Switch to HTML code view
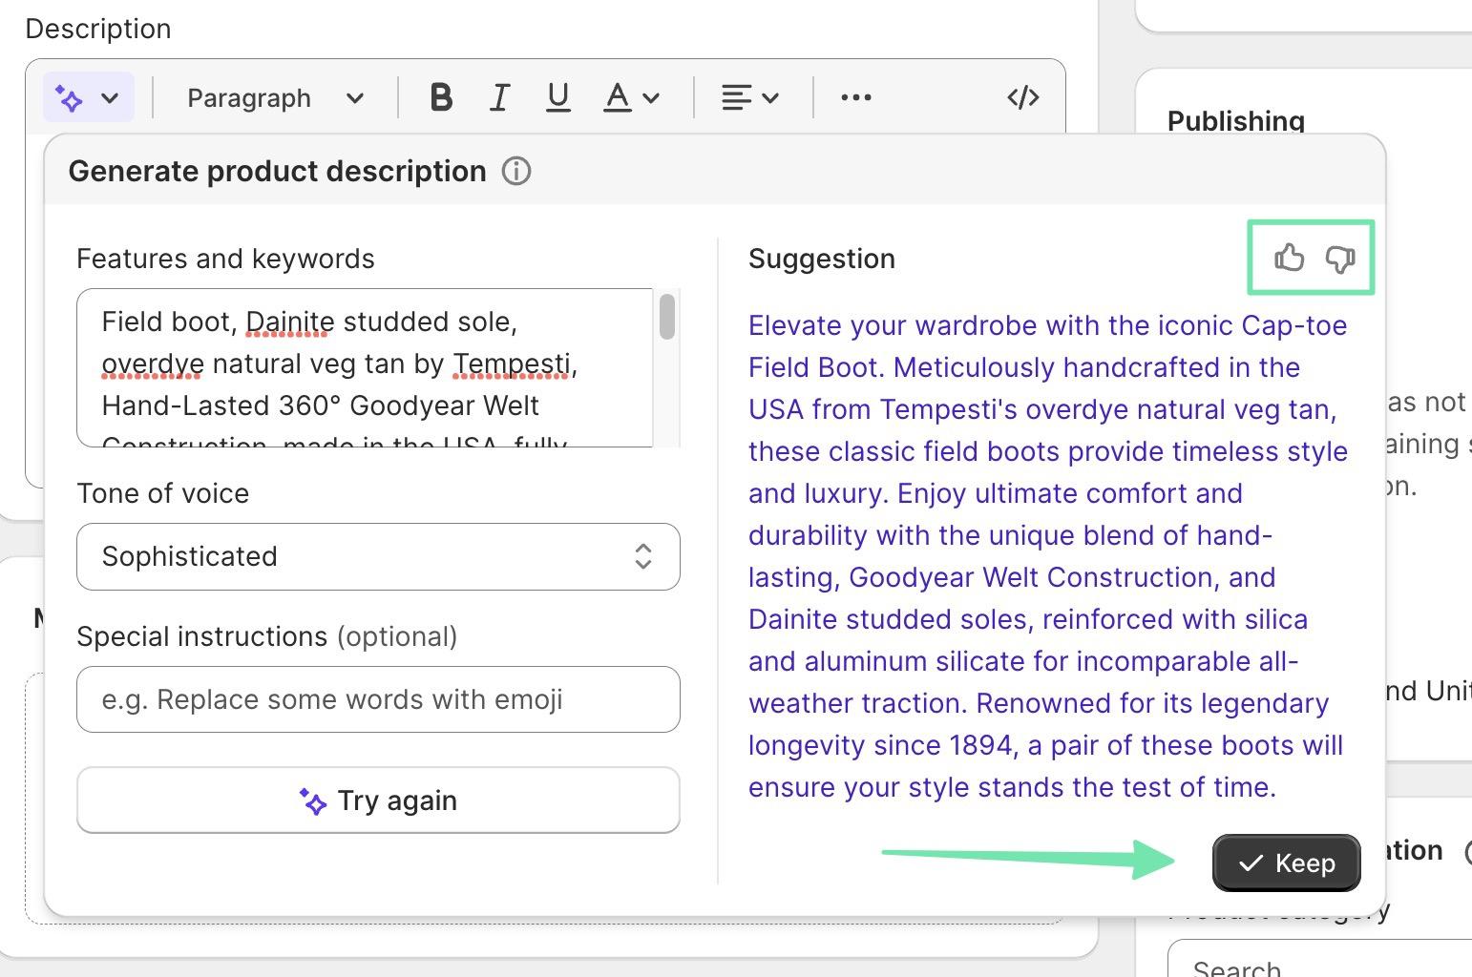Viewport: 1472px width, 977px height. pyautogui.click(x=1021, y=96)
